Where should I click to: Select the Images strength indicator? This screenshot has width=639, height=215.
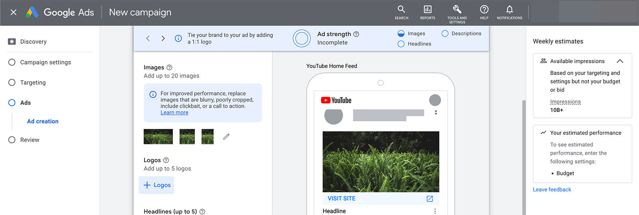coord(411,33)
